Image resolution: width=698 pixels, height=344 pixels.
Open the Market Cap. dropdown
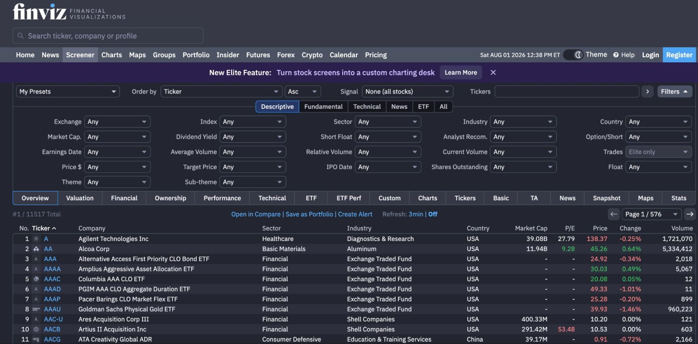point(117,137)
